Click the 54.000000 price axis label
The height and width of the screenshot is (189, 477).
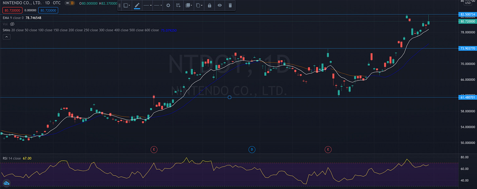[x=468, y=127]
